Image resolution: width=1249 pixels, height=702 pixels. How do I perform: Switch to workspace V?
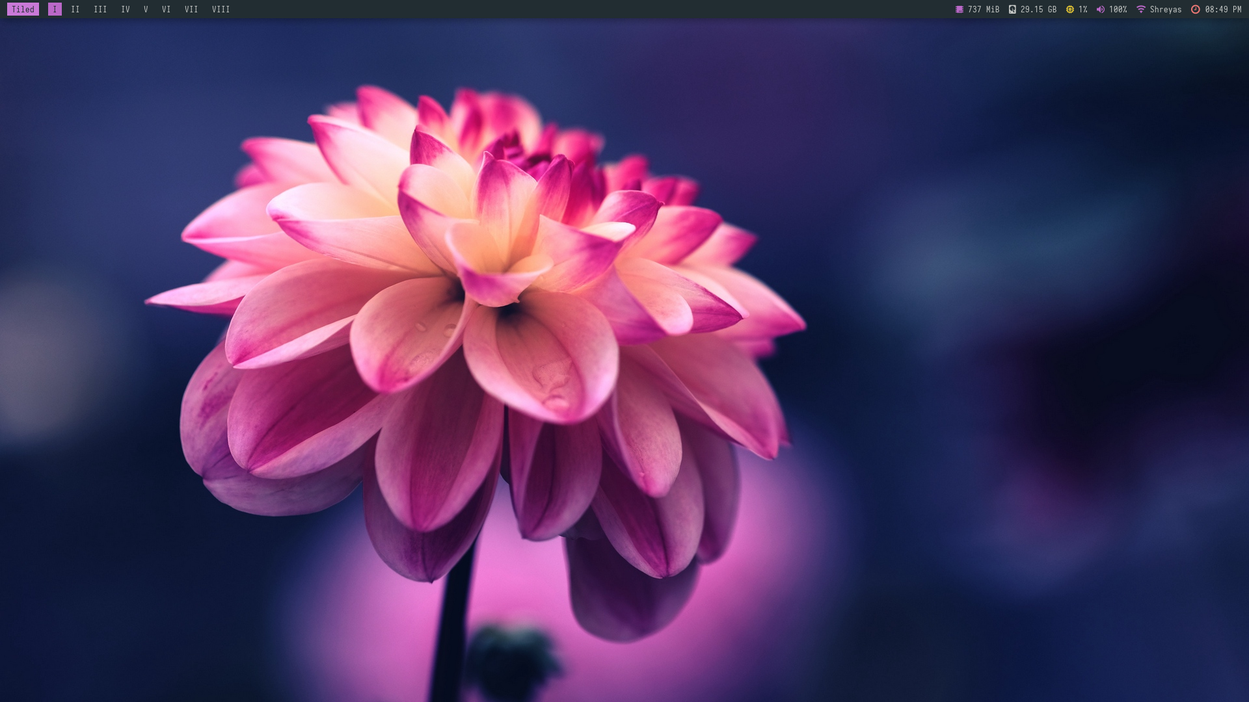click(146, 9)
